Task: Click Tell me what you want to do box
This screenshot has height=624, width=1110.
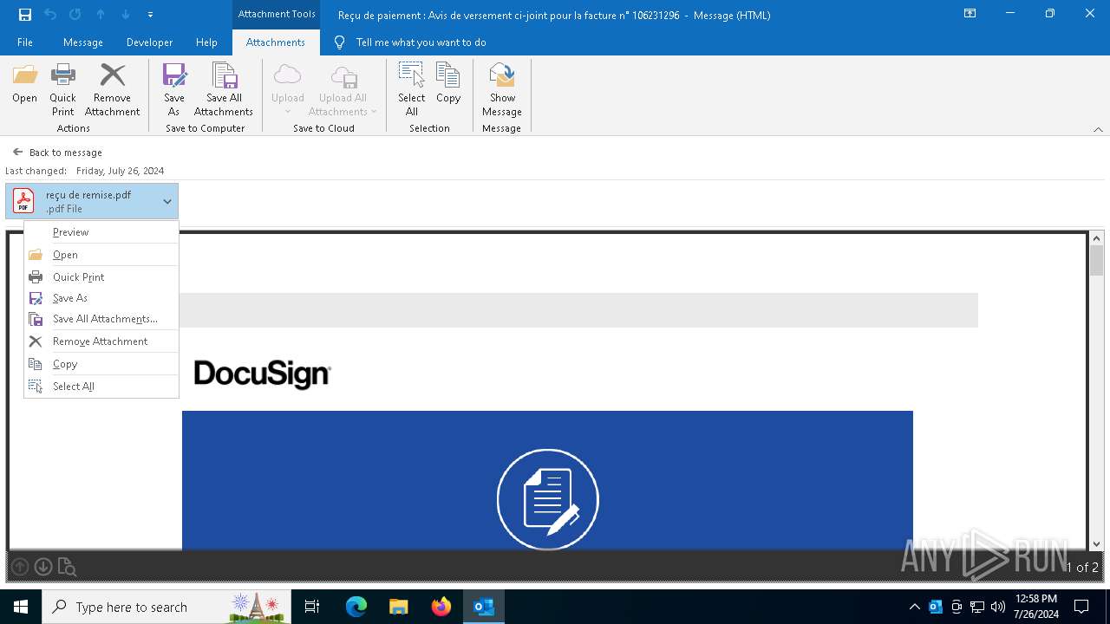Action: [x=421, y=42]
